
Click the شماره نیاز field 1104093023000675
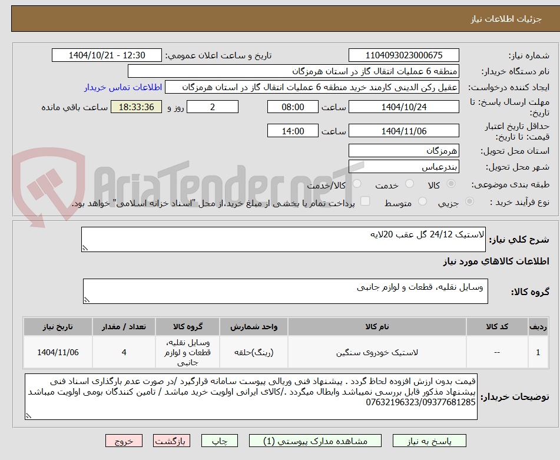403,55
